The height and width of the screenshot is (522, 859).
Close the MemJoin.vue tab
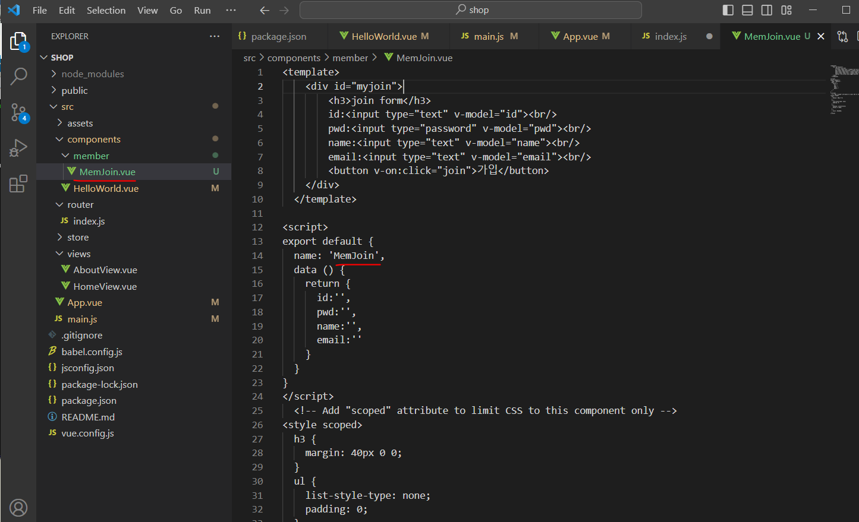821,36
